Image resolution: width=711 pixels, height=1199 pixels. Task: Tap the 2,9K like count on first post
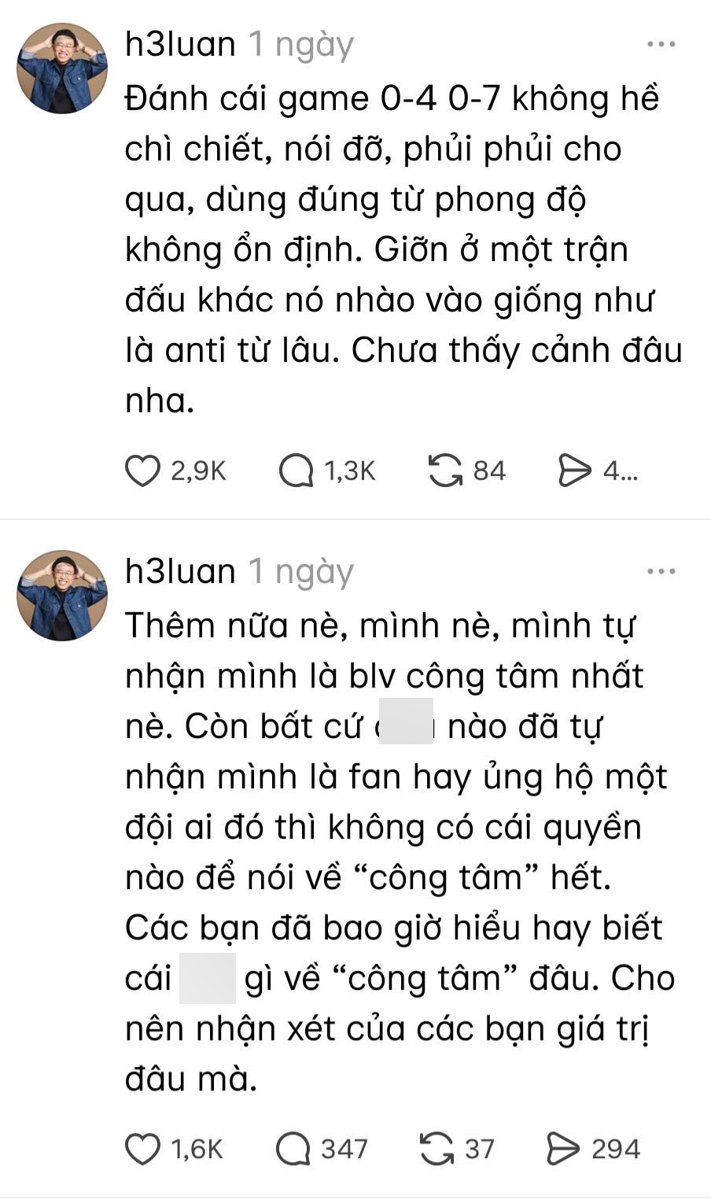tap(198, 471)
